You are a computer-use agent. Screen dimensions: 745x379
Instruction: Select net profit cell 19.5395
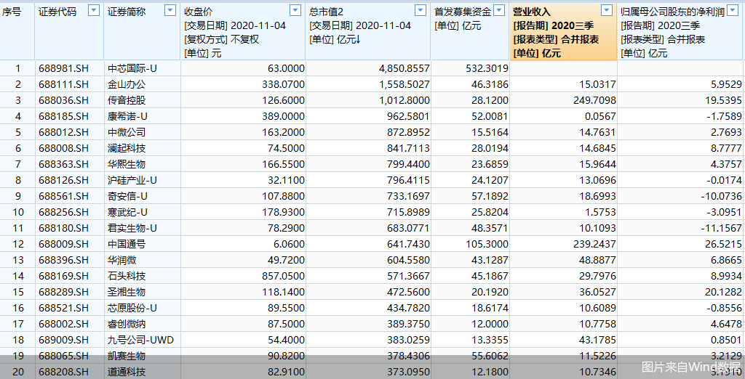(x=681, y=101)
